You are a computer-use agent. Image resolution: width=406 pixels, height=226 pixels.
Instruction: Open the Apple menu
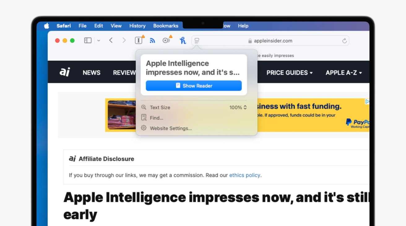[46, 26]
